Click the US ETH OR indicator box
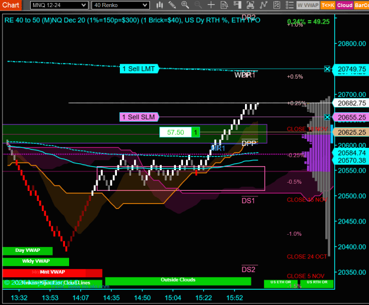This screenshot has height=305, width=369. [x=280, y=284]
